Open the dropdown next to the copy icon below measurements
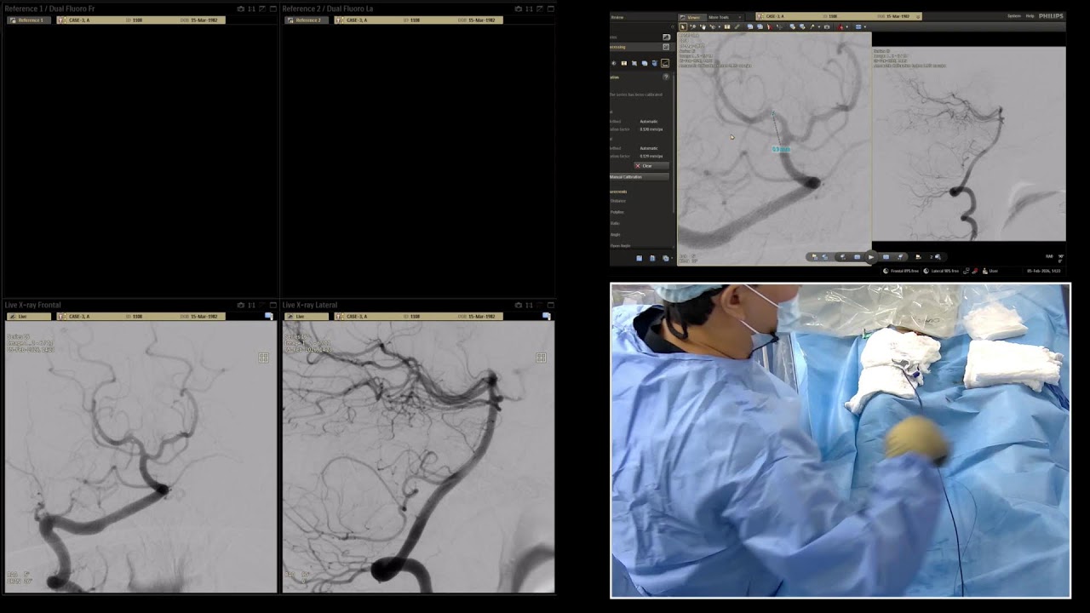 point(672,258)
